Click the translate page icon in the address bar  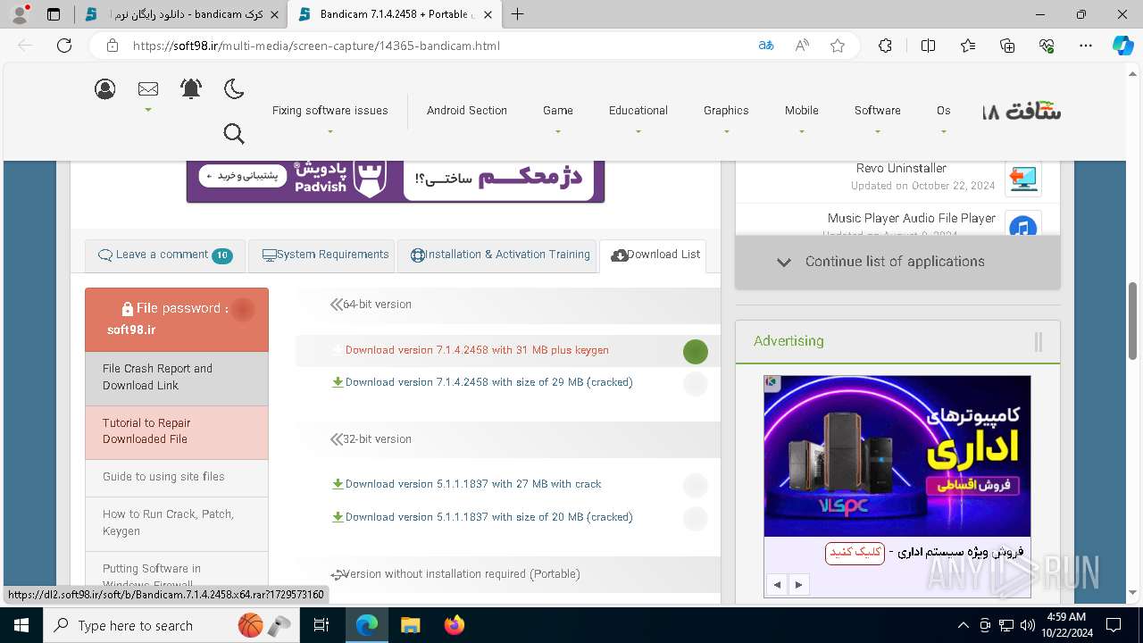coord(765,46)
